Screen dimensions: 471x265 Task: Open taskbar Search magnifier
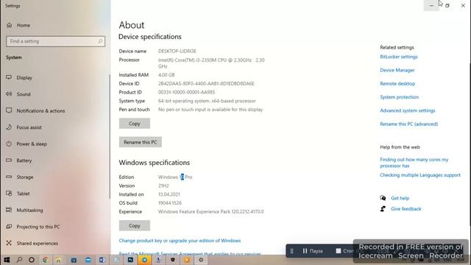pyautogui.click(x=19, y=260)
